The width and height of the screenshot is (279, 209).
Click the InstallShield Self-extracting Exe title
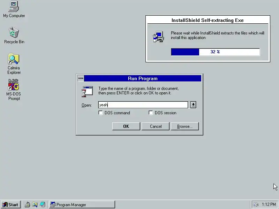208,20
